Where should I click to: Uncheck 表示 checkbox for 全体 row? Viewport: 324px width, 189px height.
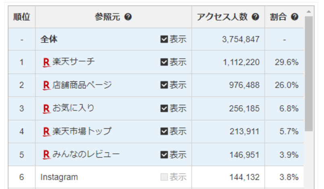point(164,39)
